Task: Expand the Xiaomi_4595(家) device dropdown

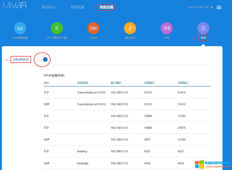Action: tap(199, 7)
